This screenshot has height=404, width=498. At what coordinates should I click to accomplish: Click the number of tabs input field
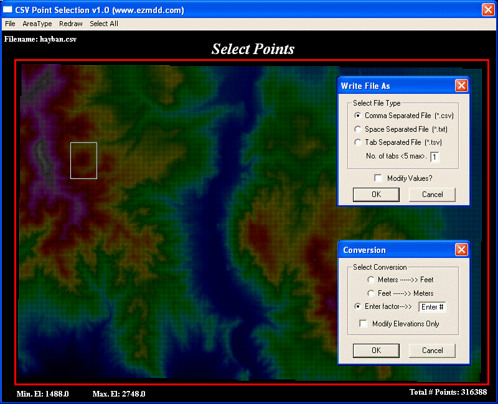tap(435, 157)
